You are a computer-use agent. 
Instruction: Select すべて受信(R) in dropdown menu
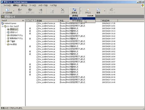(x=82, y=18)
